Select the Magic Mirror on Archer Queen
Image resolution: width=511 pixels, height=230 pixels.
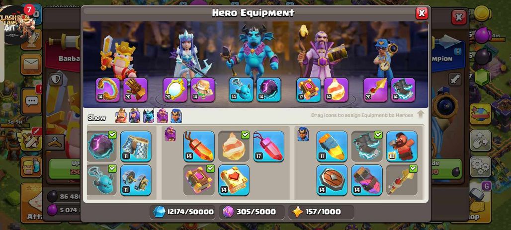point(175,89)
